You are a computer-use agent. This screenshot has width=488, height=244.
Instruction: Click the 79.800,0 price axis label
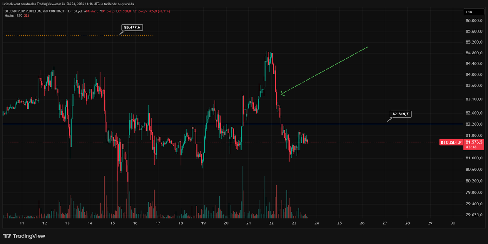point(474,192)
